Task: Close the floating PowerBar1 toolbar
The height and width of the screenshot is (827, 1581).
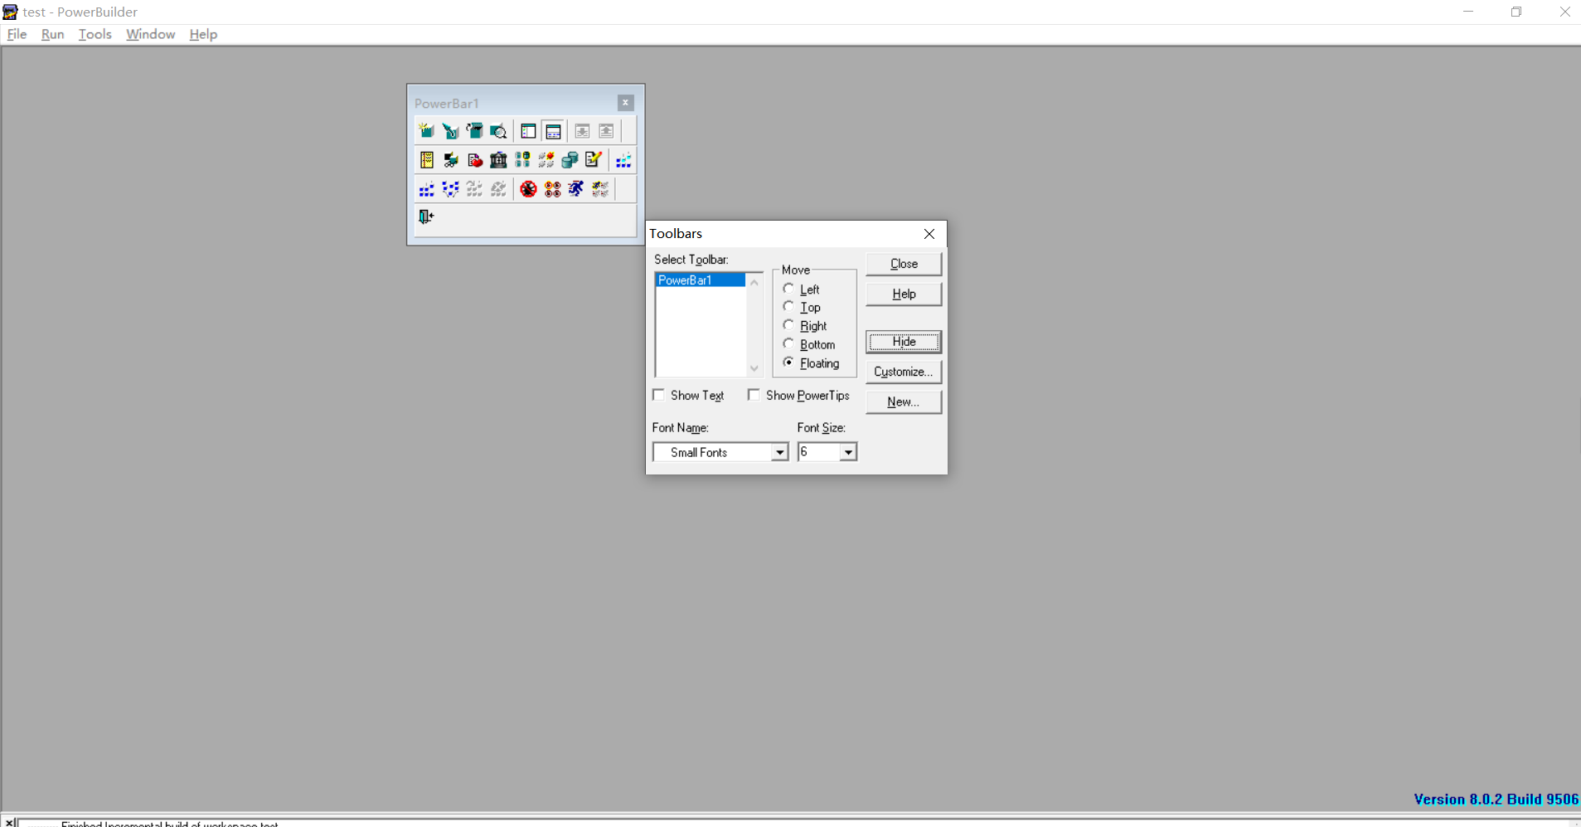Action: 626,103
